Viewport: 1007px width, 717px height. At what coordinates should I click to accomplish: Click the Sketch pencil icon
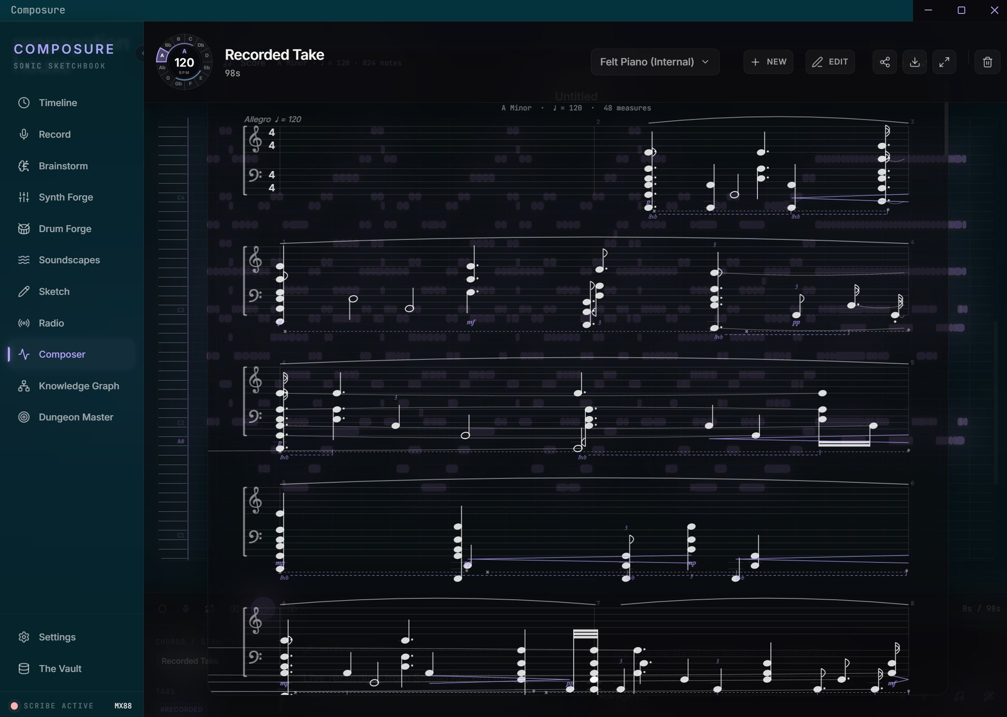coord(24,292)
